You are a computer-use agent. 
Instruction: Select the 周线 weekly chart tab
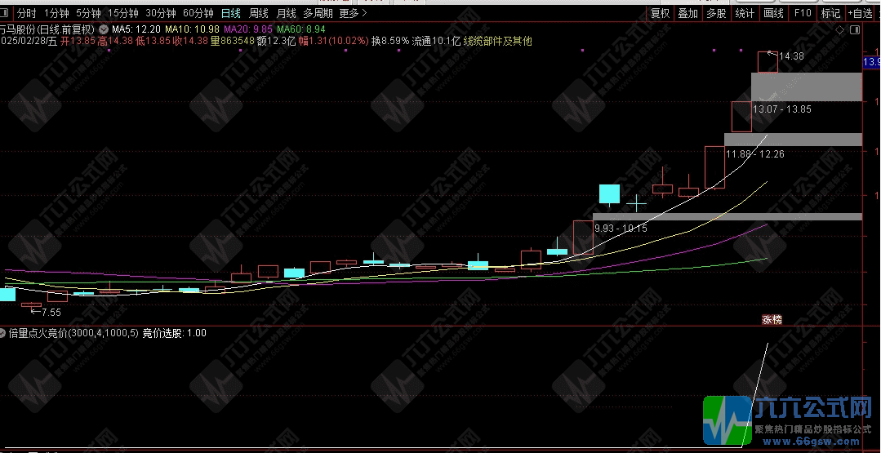pyautogui.click(x=258, y=13)
